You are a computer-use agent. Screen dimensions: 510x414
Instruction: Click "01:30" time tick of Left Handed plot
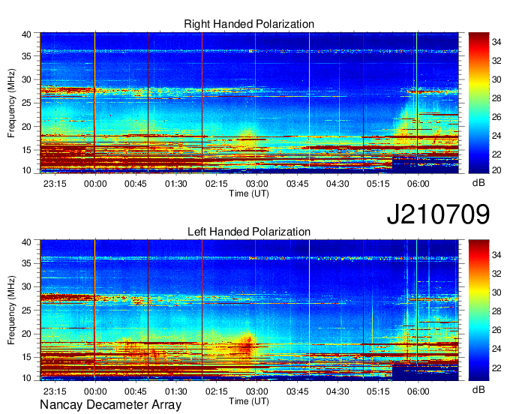(176, 391)
